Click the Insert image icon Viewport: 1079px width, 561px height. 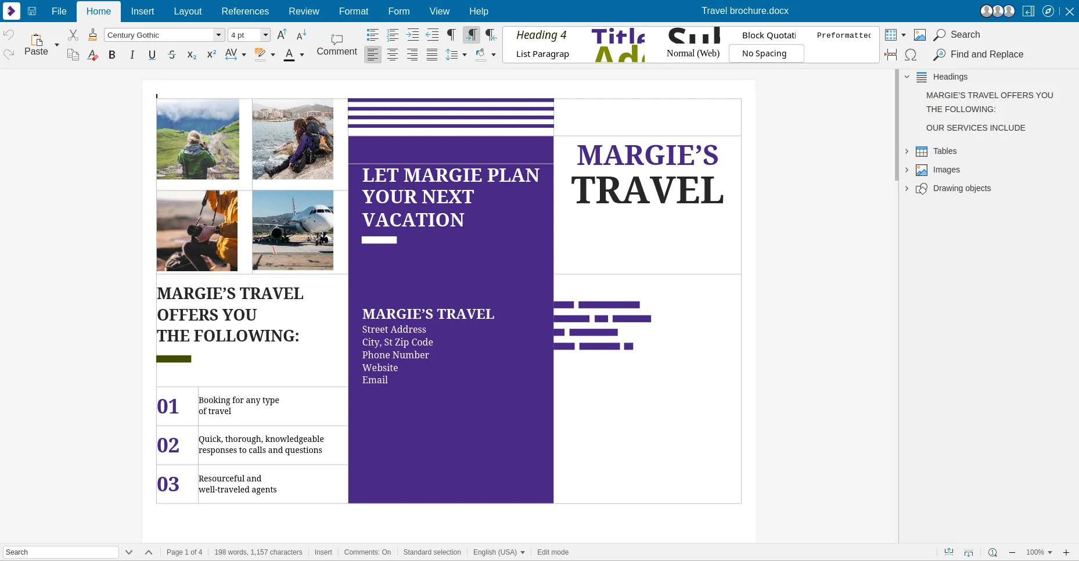coord(920,35)
